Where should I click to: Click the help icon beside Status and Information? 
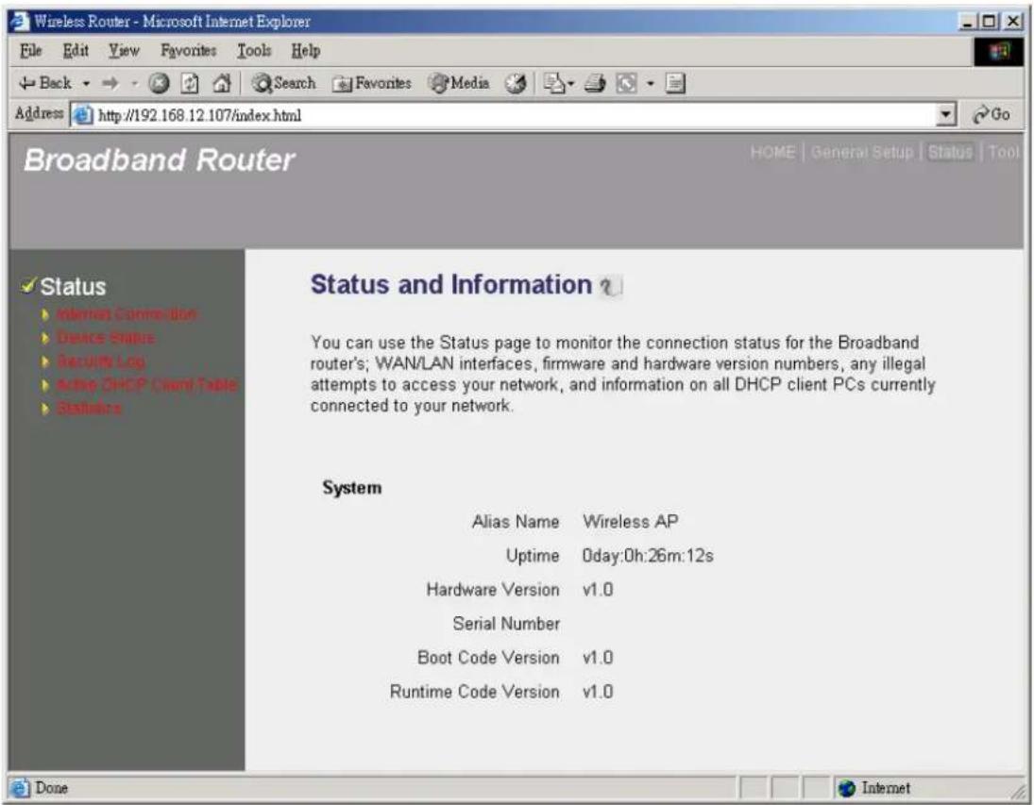(611, 286)
